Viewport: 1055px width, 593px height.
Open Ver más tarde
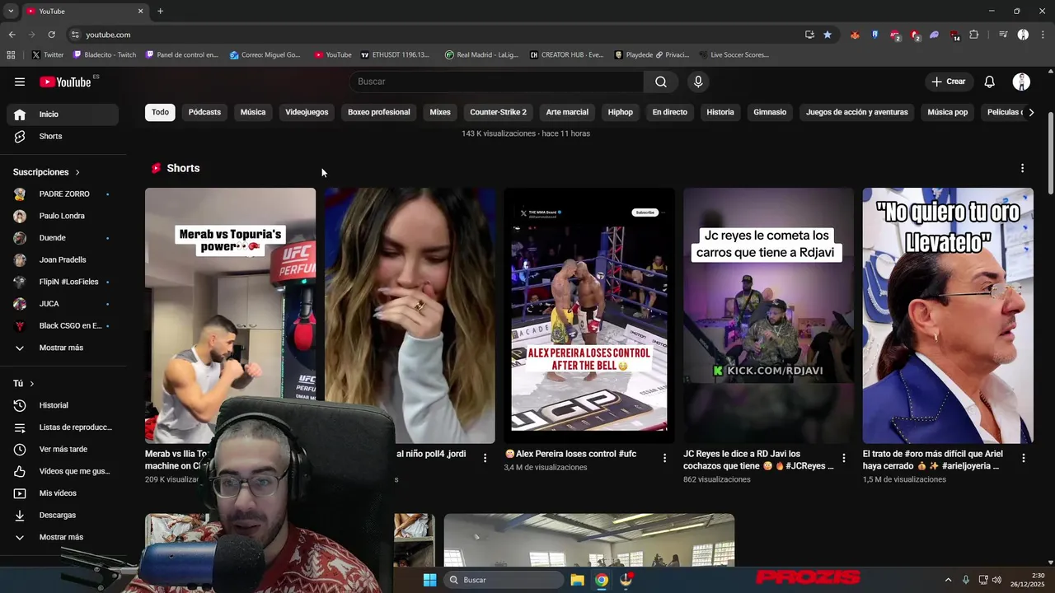click(x=63, y=449)
